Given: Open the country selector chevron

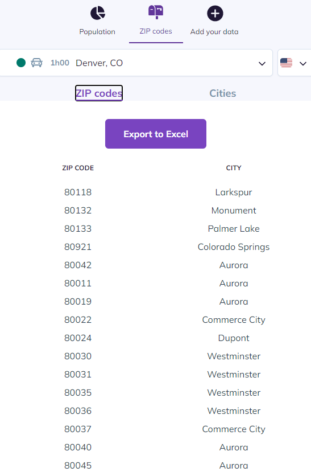Looking at the screenshot, I should (303, 64).
